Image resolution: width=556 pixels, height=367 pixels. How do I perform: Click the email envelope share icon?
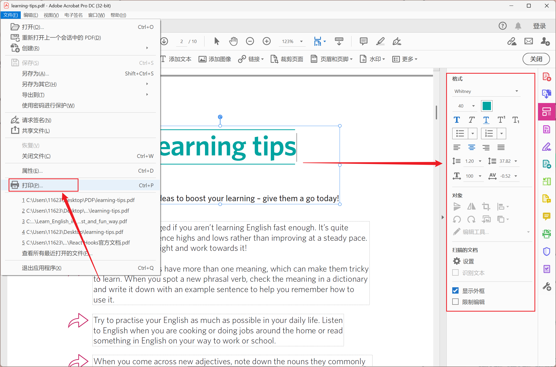click(528, 41)
